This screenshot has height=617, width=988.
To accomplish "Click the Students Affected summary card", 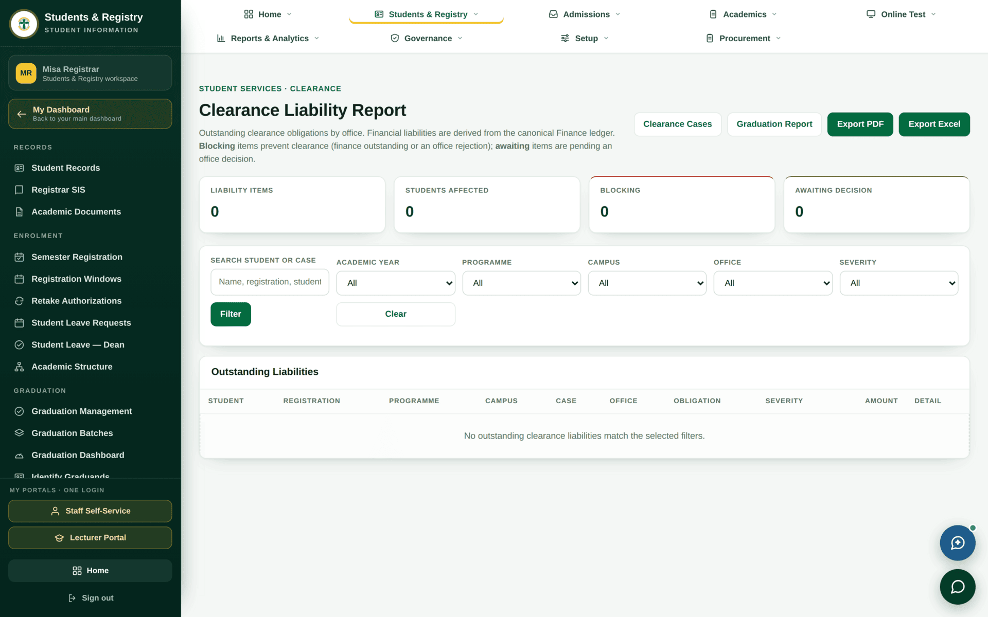I will pos(487,205).
